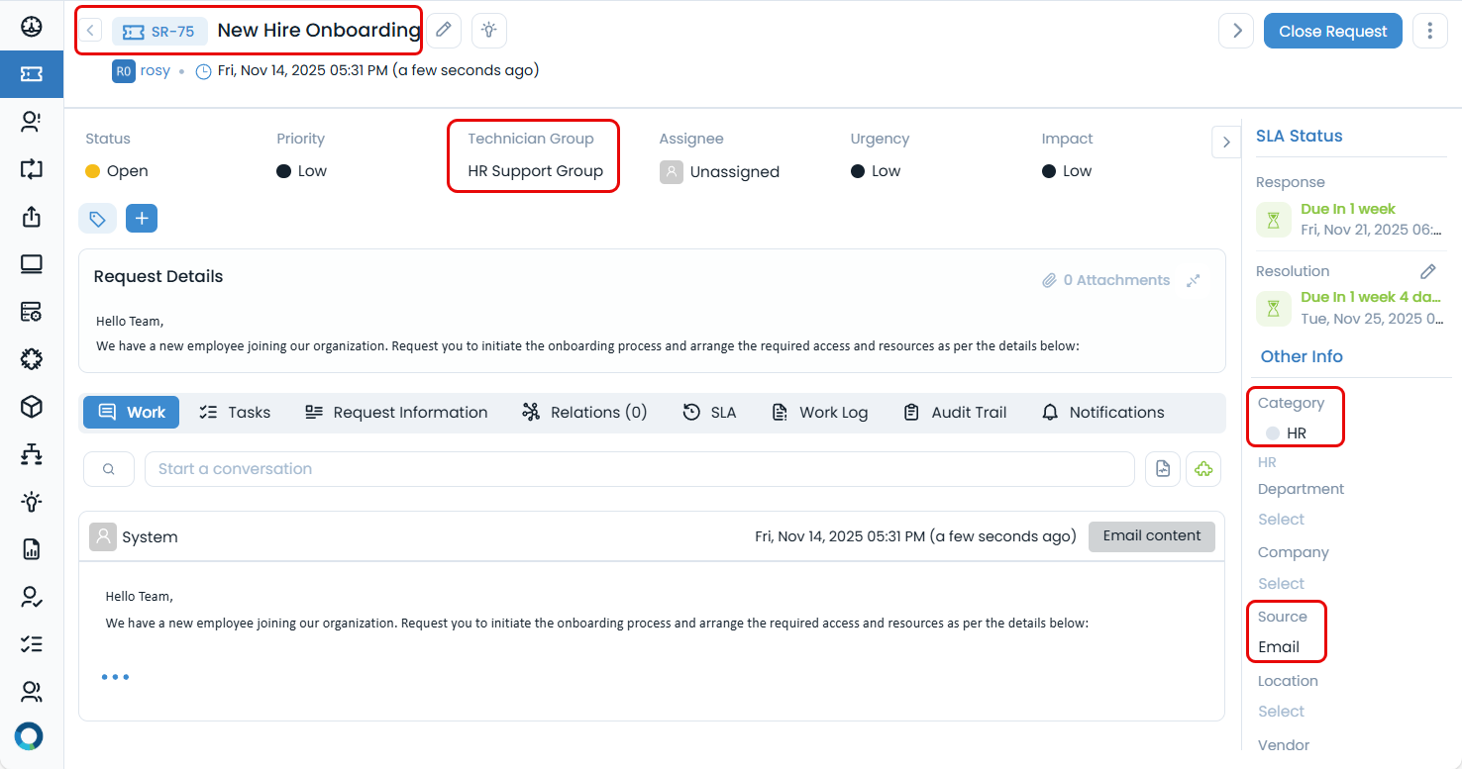This screenshot has height=769, width=1462.
Task: Click the search icon in the conversation area
Action: tap(109, 469)
